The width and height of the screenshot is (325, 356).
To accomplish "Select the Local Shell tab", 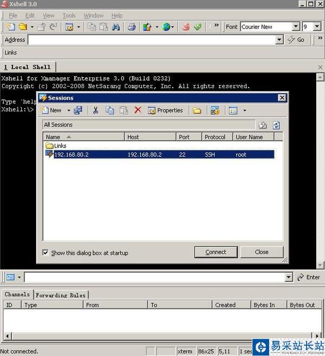I will click(x=28, y=67).
